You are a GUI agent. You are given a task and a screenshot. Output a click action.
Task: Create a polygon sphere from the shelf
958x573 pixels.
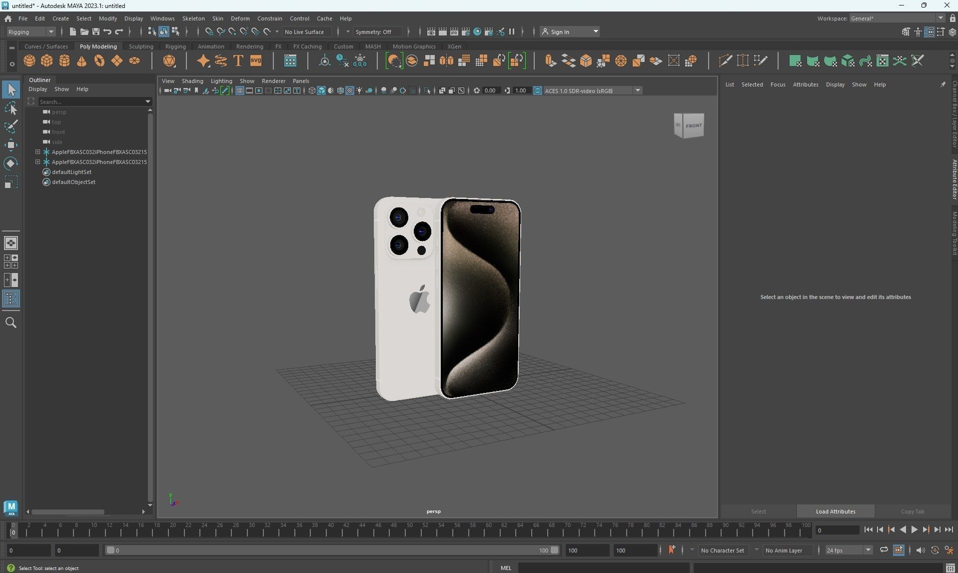[29, 61]
